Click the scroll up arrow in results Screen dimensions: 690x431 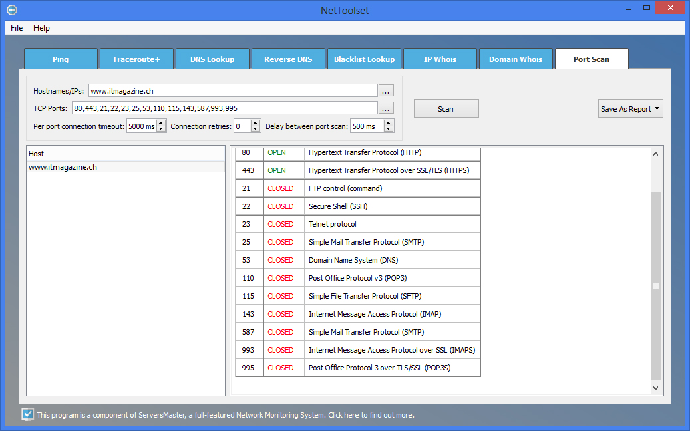[x=655, y=154]
